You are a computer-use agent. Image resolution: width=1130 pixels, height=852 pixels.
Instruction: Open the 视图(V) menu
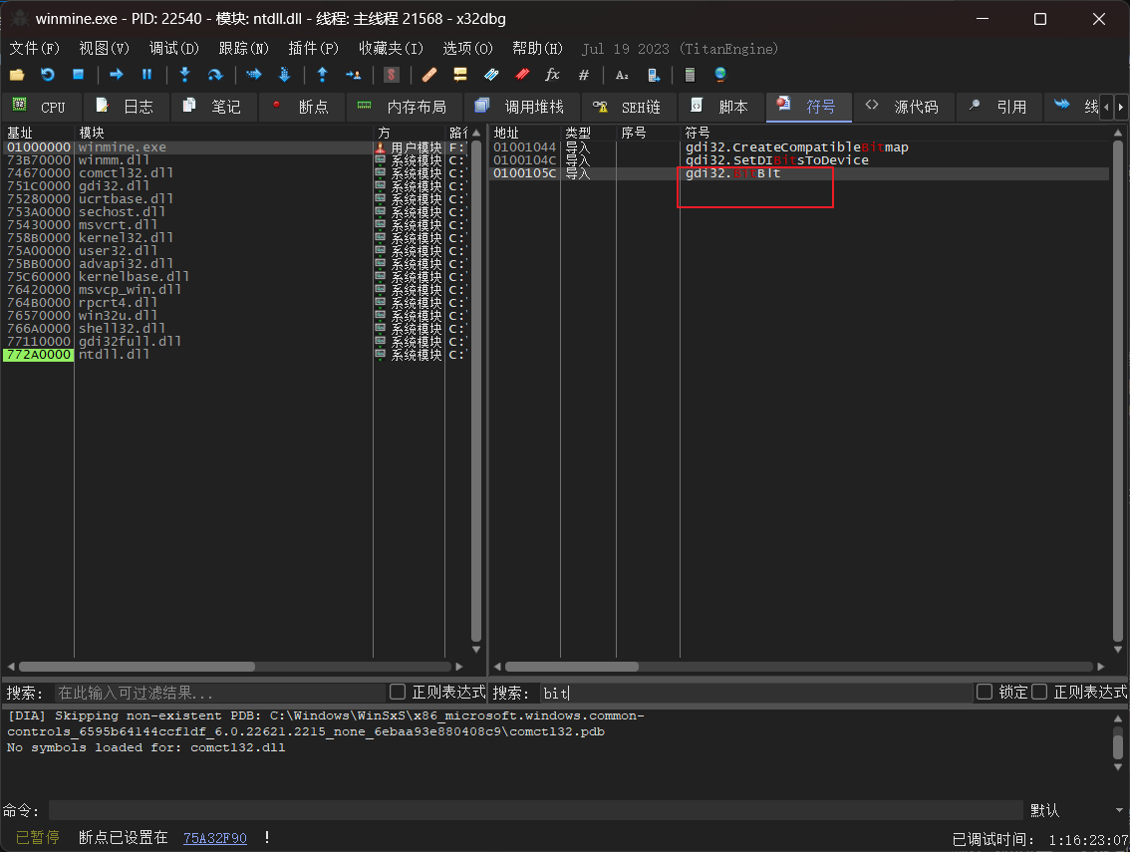click(104, 48)
